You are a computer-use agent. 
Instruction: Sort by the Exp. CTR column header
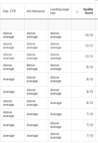coord(9,11)
